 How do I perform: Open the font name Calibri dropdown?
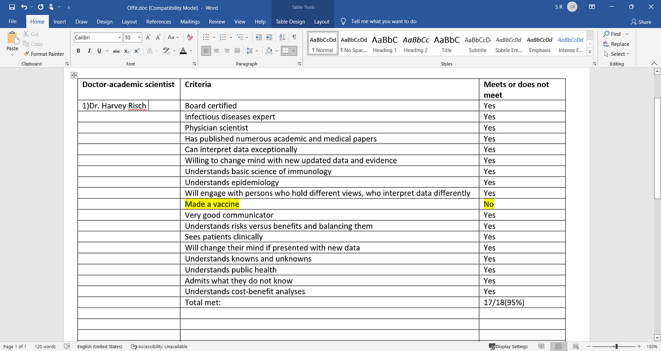pos(120,38)
